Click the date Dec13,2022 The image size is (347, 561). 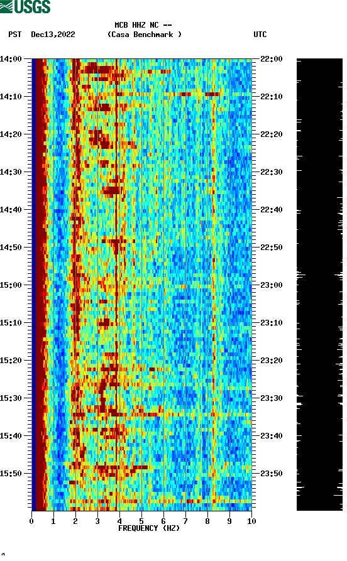click(x=53, y=35)
